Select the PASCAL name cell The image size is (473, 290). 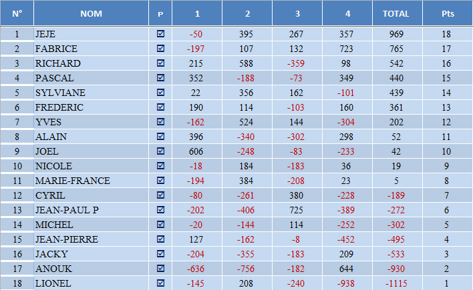(91, 78)
